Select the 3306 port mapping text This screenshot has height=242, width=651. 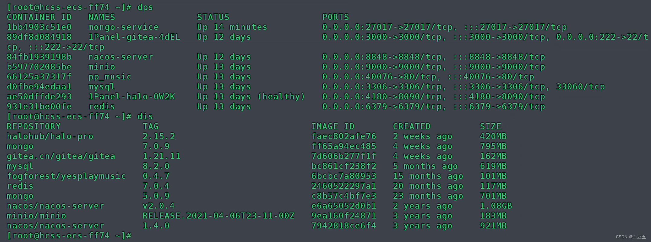464,87
